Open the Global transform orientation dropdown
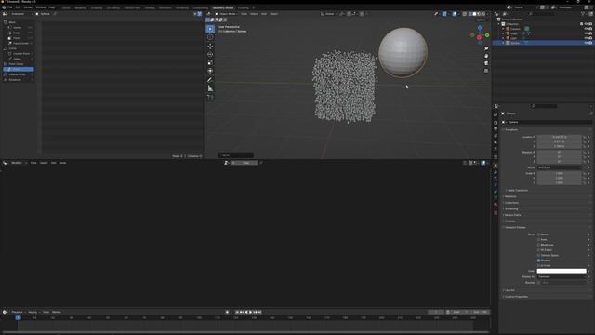 328,14
